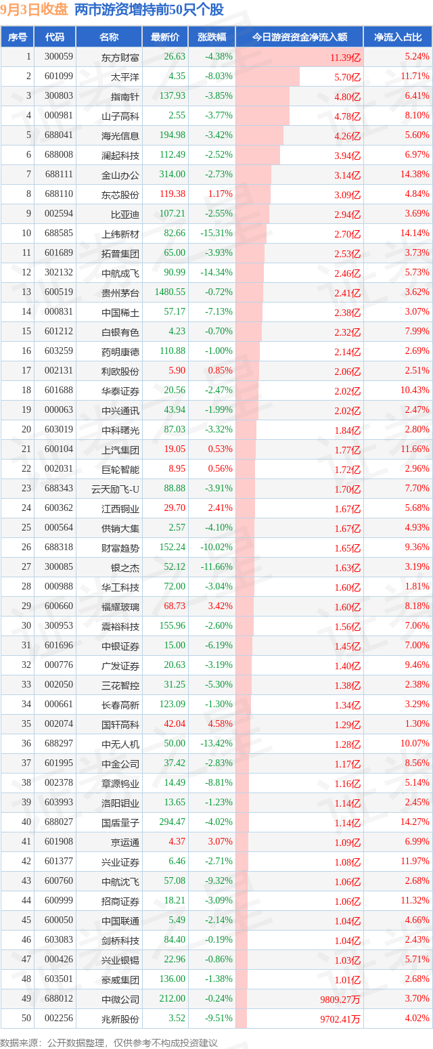Image resolution: width=433 pixels, height=1049 pixels.
Task: Click the 今日游资资金净流入额 column header
Action: [300, 37]
